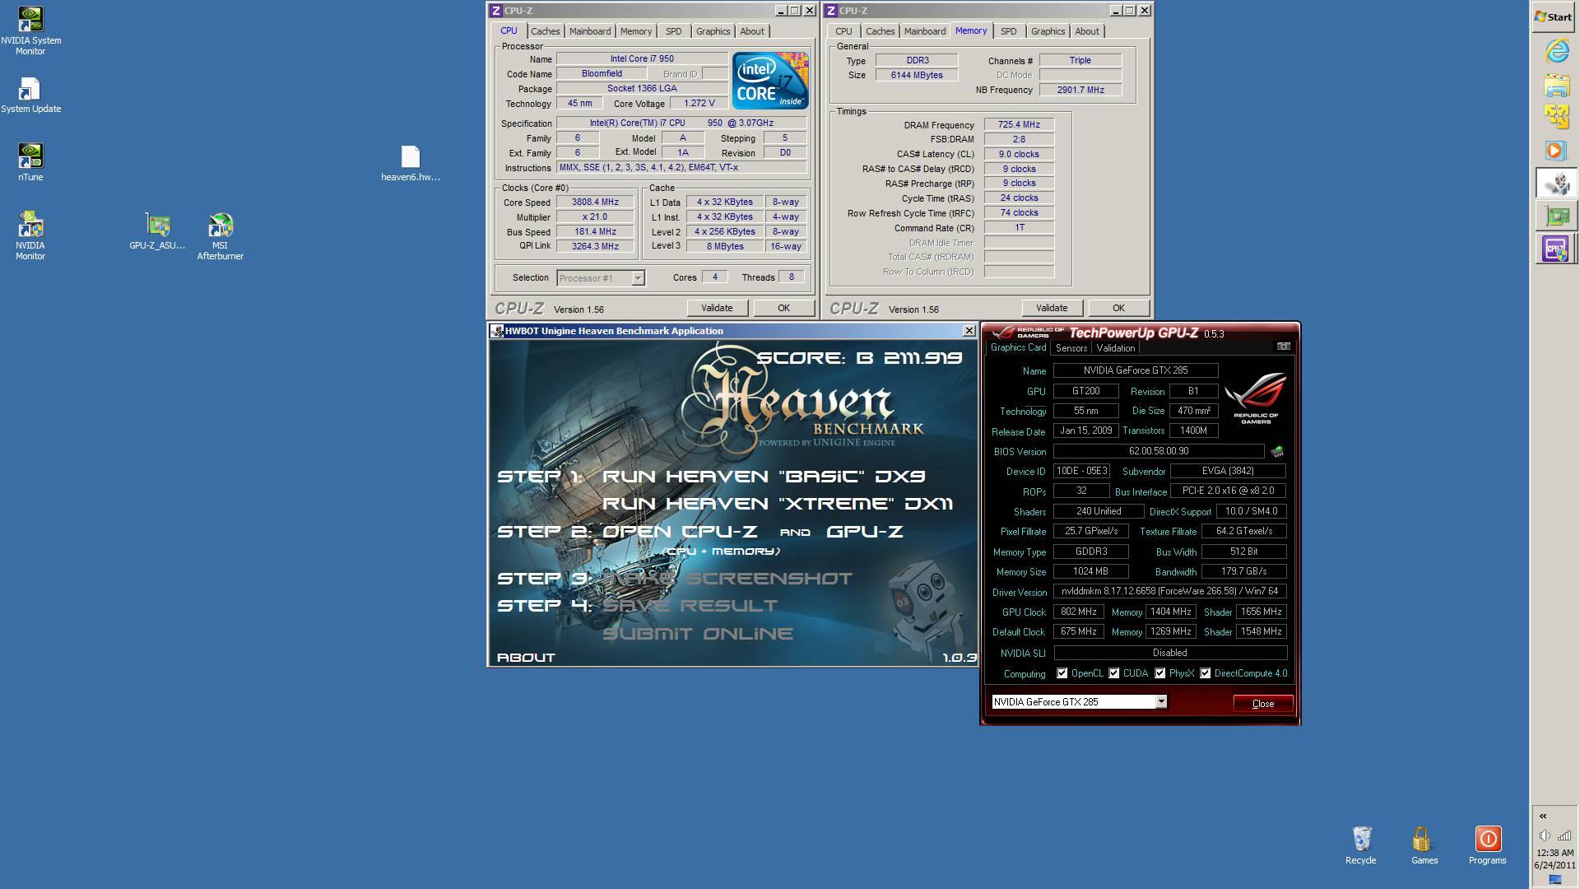Click yellow arrows taskbar icon below Explorer
Screen dimensions: 1580x889
point(1555,117)
